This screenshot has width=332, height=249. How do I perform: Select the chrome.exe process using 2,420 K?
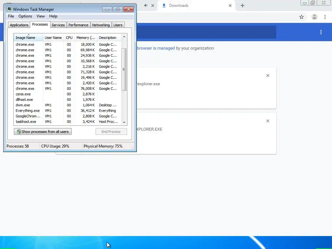tap(67, 83)
